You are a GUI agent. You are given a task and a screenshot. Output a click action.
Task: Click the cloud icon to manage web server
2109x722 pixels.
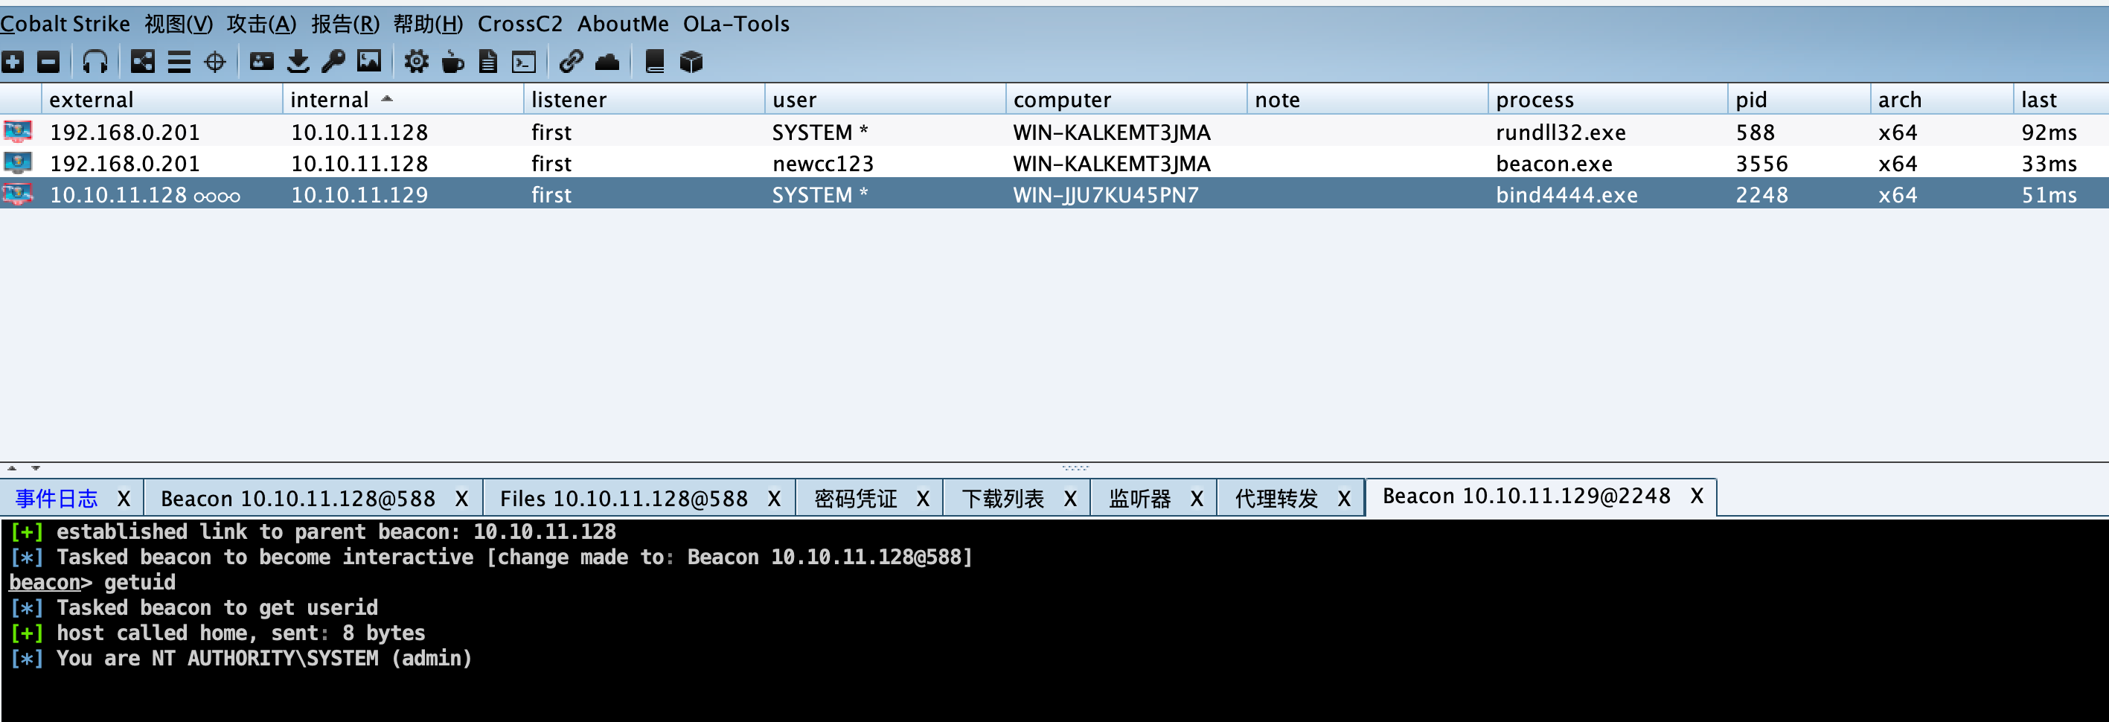click(607, 61)
